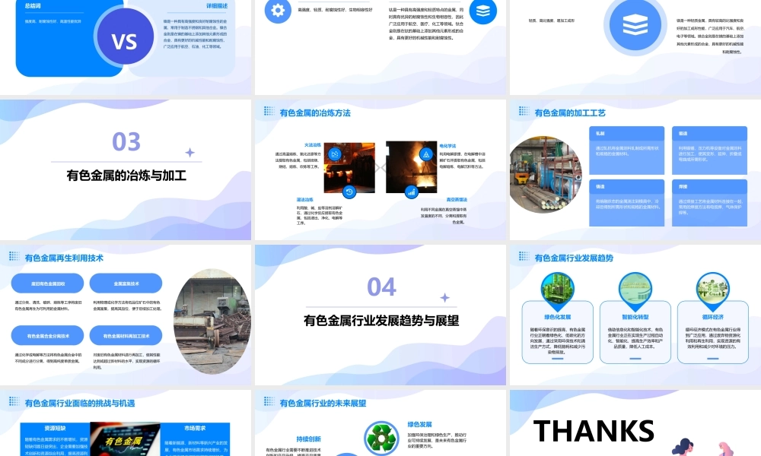Open the 03 有色金属的冶炼与加工 section slide

(126, 169)
